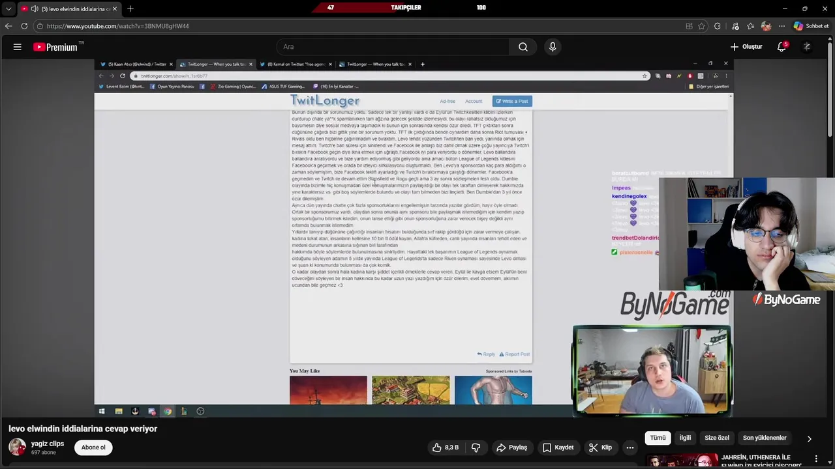This screenshot has height=469, width=835.
Task: Subscribe with Abone ol button
Action: [93, 448]
